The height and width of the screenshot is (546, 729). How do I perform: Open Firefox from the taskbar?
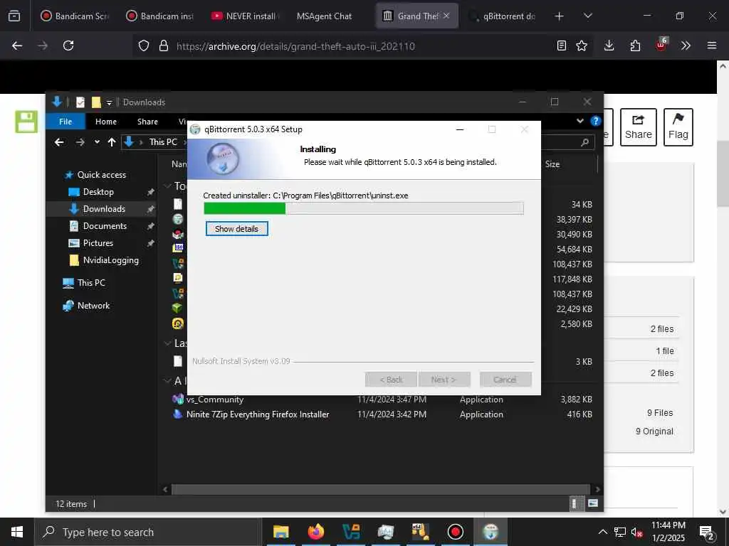point(315,532)
